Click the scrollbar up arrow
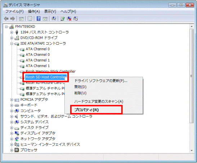Screen dimensions: 197x163 [x=192, y=27]
